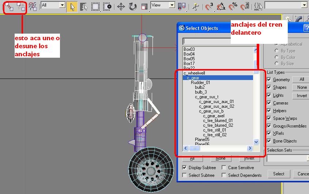Toggle the 3D Snaps magnet icon
The image size is (309, 194).
pyautogui.click(x=209, y=6)
